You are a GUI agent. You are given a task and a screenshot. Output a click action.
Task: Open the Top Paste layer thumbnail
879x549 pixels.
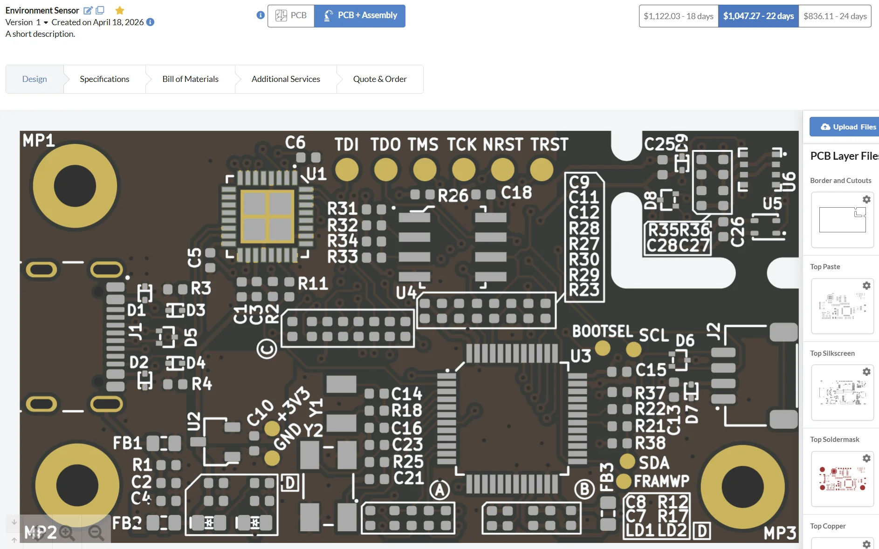click(x=842, y=306)
